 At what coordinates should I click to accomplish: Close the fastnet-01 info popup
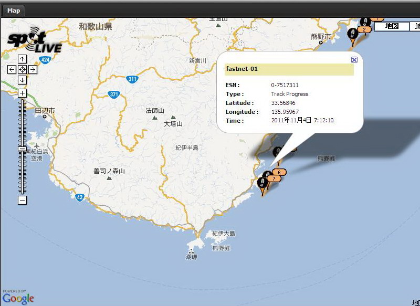tap(354, 60)
